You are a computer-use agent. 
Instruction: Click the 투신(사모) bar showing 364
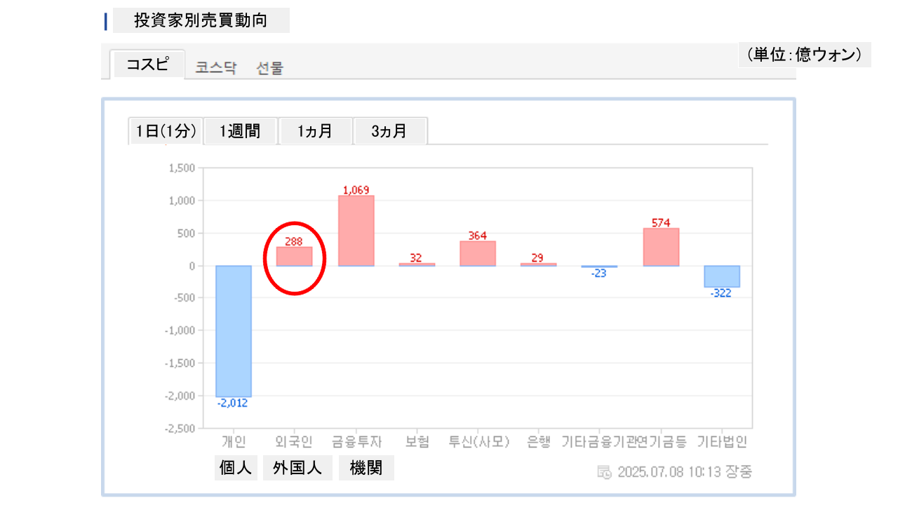[x=478, y=254]
